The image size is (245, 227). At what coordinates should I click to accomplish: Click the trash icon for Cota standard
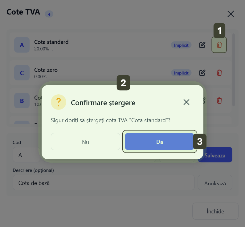pyautogui.click(x=219, y=45)
